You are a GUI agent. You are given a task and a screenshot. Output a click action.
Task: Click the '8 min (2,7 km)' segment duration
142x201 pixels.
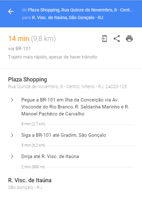(x=33, y=124)
